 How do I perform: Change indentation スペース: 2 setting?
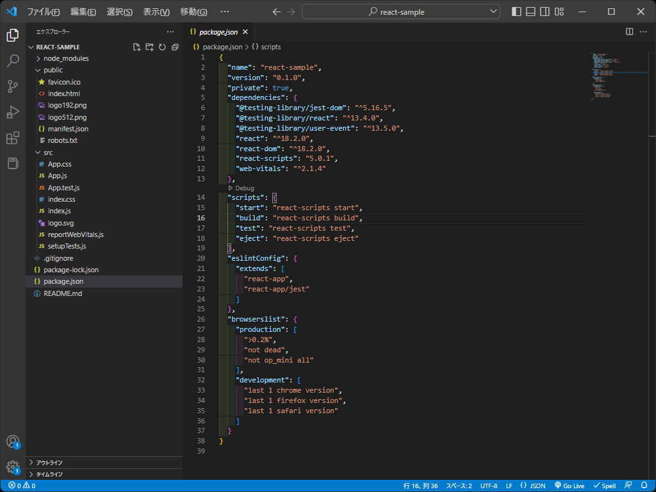pos(459,486)
